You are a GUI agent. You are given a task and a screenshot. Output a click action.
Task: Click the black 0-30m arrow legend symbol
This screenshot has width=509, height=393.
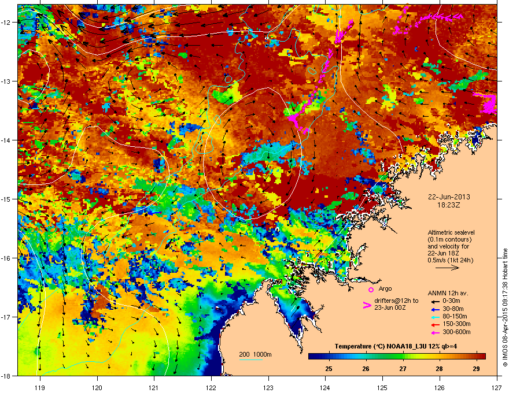click(436, 301)
